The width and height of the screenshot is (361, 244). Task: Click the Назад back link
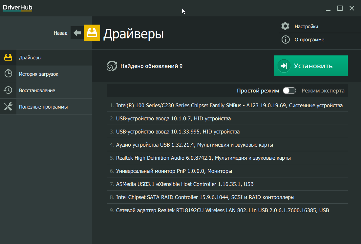[60, 33]
